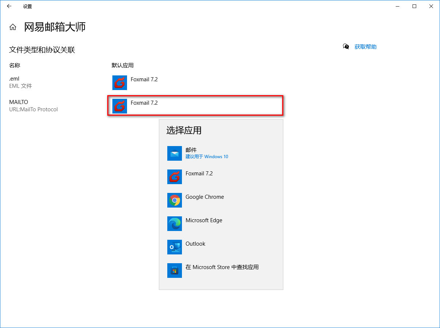Select the 邮件 (Mail) app icon
The height and width of the screenshot is (328, 440).
[x=175, y=153]
